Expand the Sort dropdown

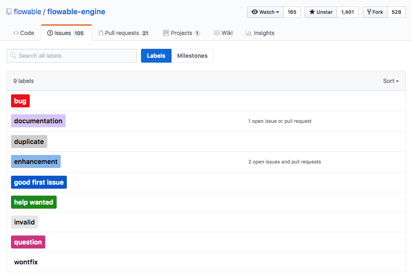pos(390,81)
